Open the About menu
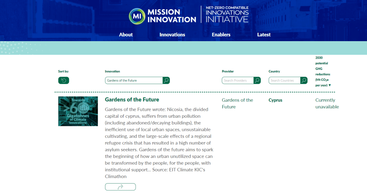The height and width of the screenshot is (195, 367). pos(126,35)
